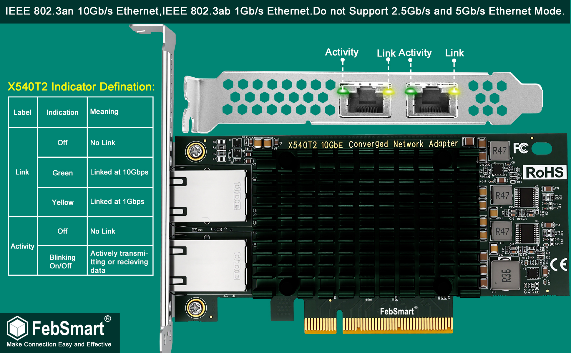The width and height of the screenshot is (571, 353).
Task: Click the PCIe gold finger connector
Action: tap(379, 325)
